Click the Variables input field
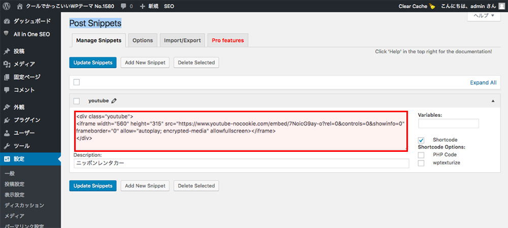 pyautogui.click(x=449, y=123)
